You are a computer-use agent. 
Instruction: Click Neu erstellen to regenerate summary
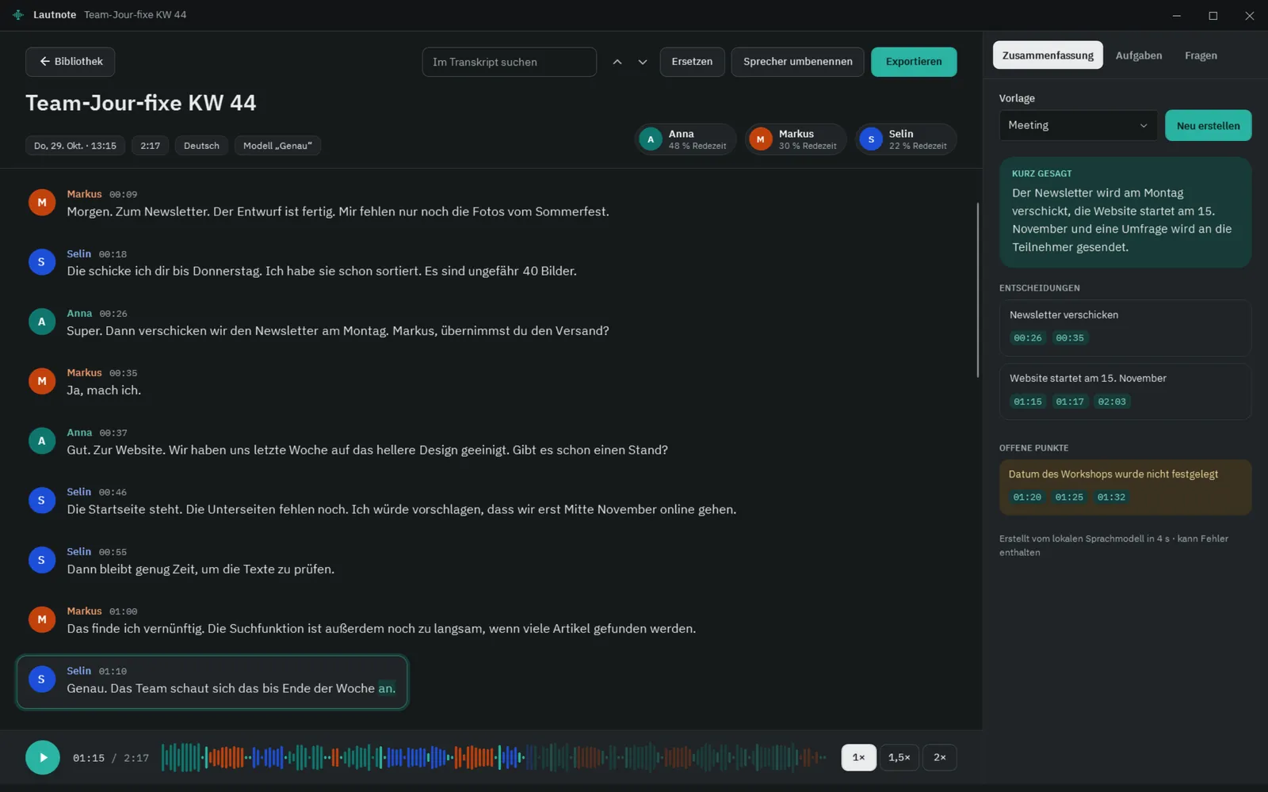tap(1208, 125)
